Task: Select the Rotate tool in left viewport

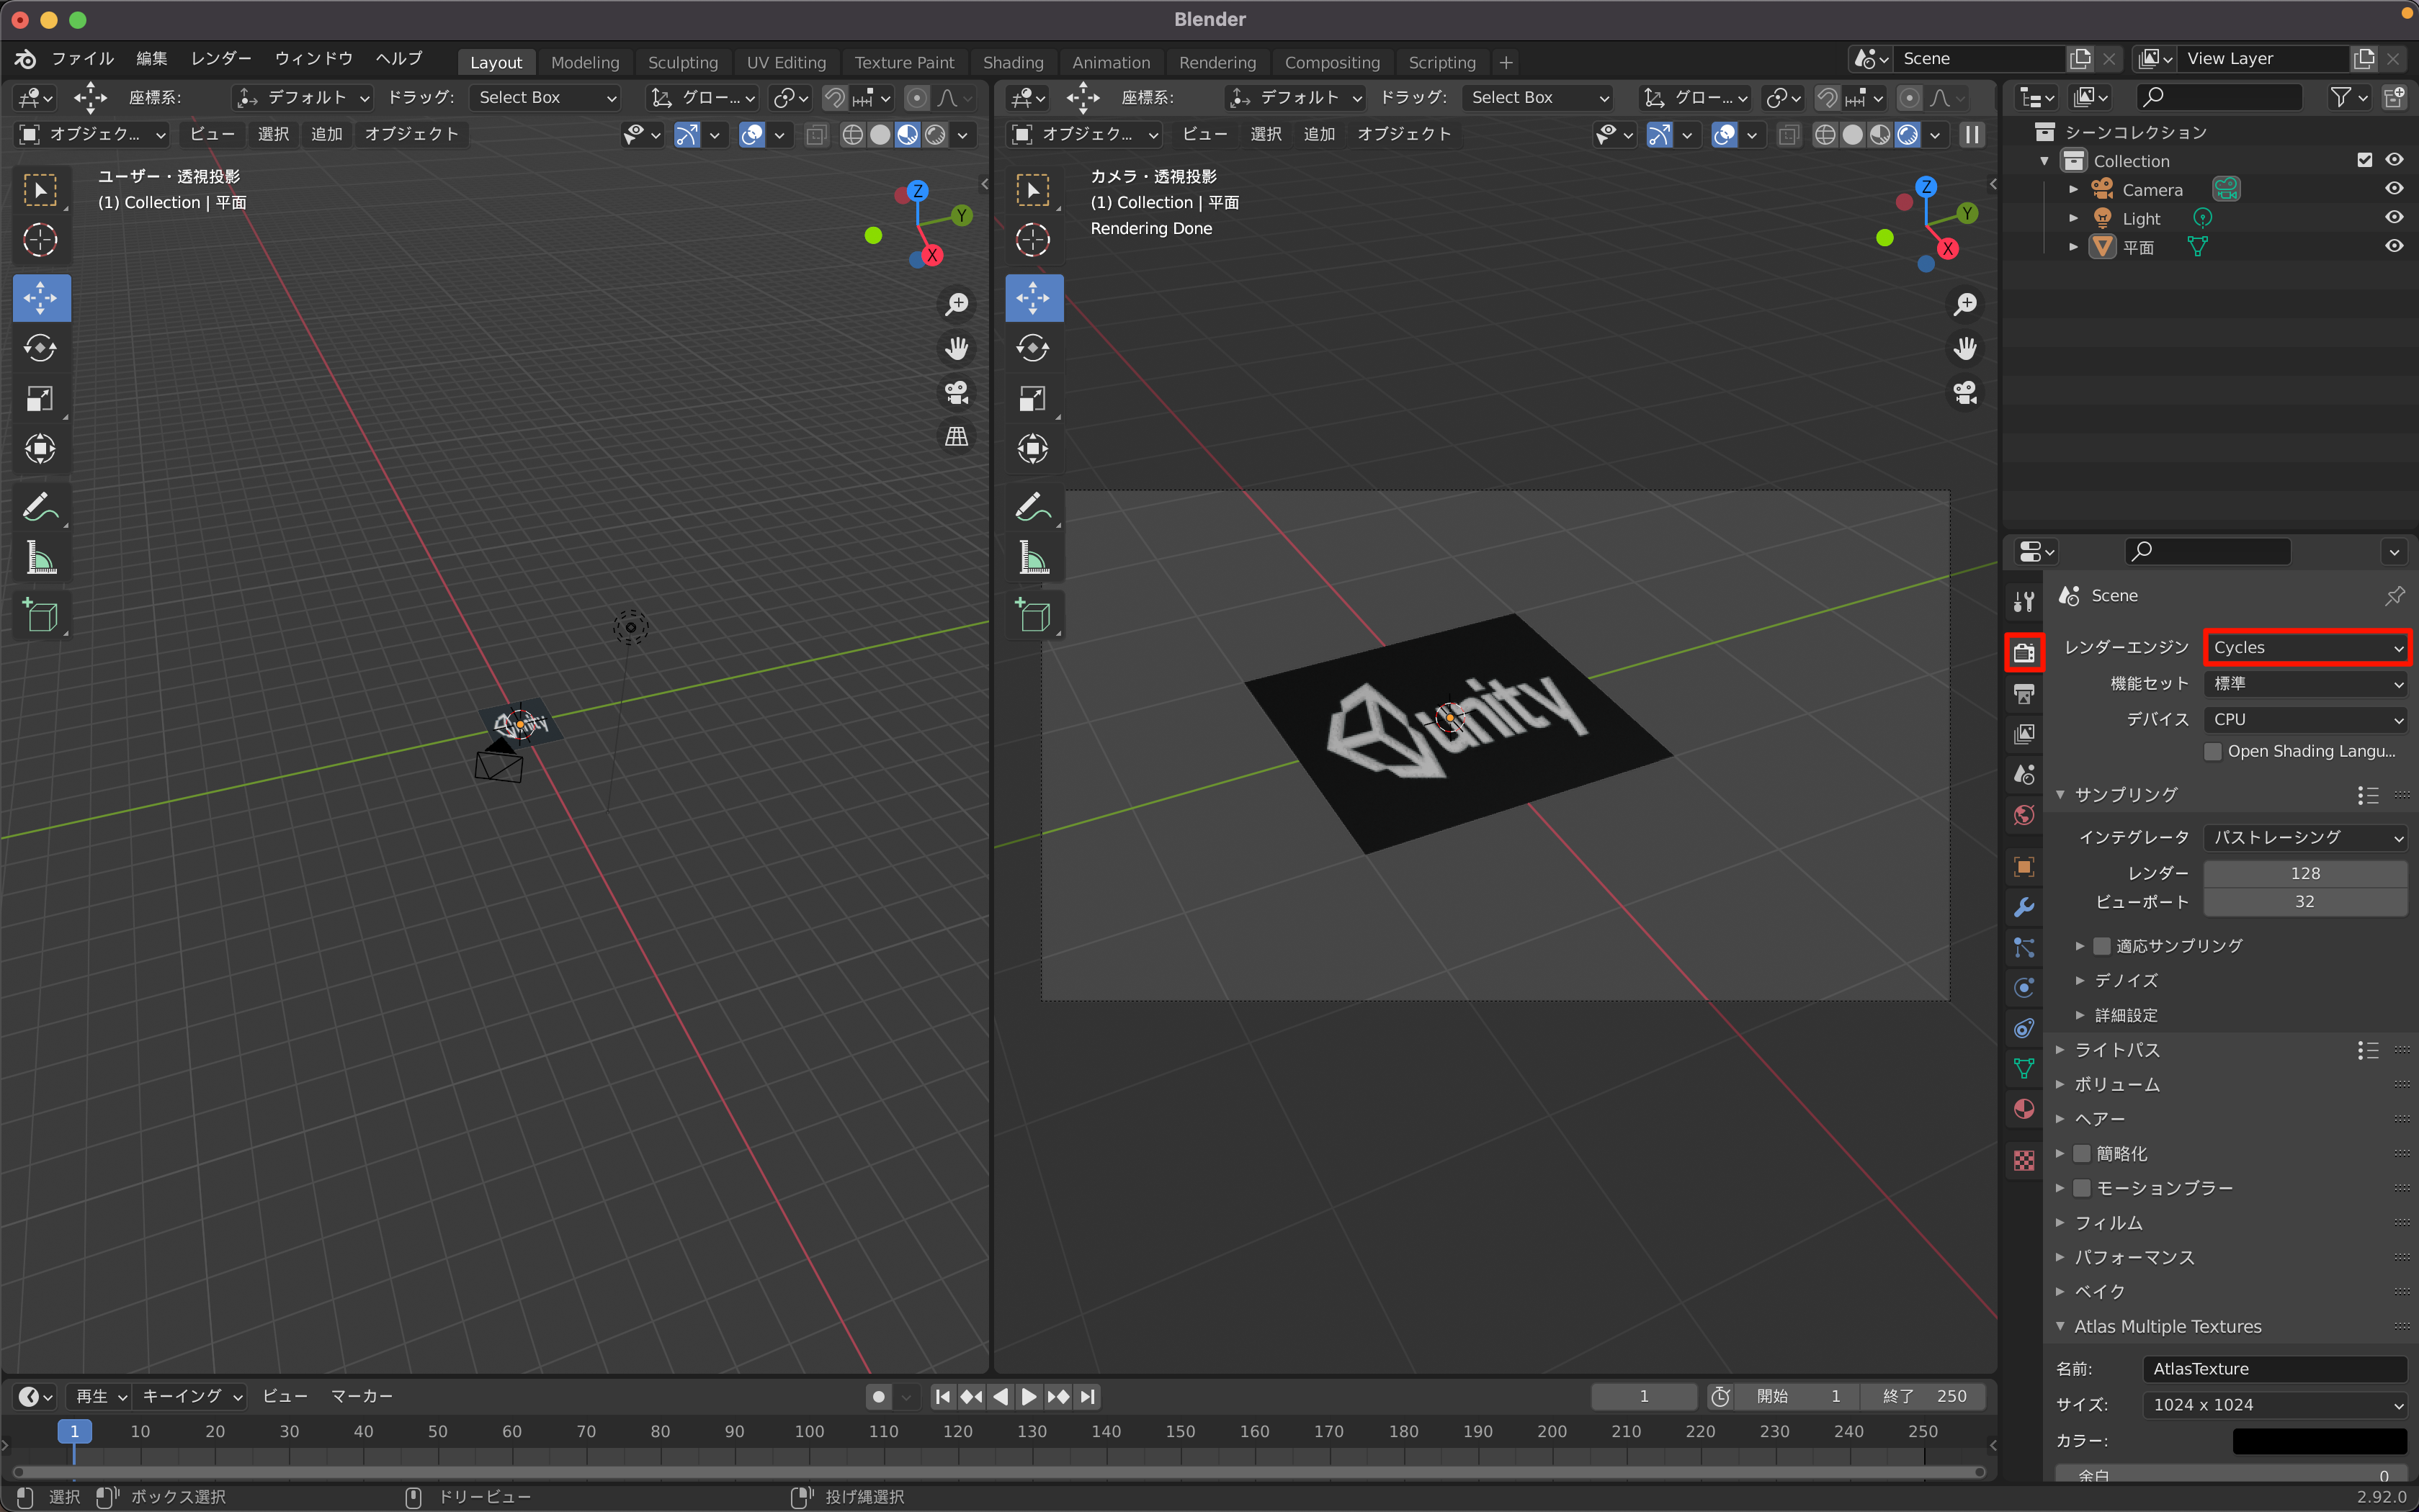Action: [x=40, y=348]
